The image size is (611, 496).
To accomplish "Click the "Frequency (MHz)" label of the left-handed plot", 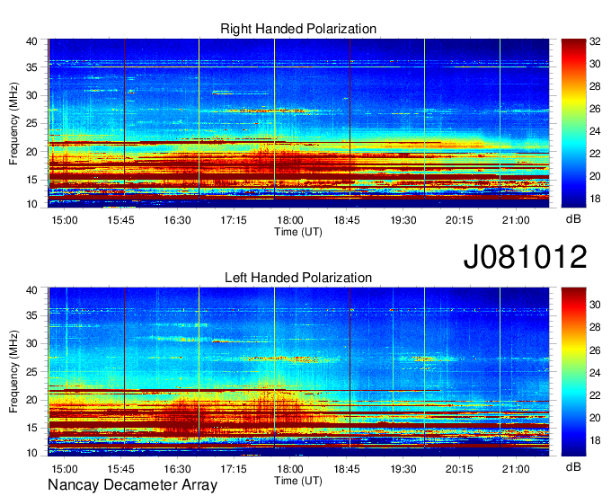I will click(x=13, y=372).
